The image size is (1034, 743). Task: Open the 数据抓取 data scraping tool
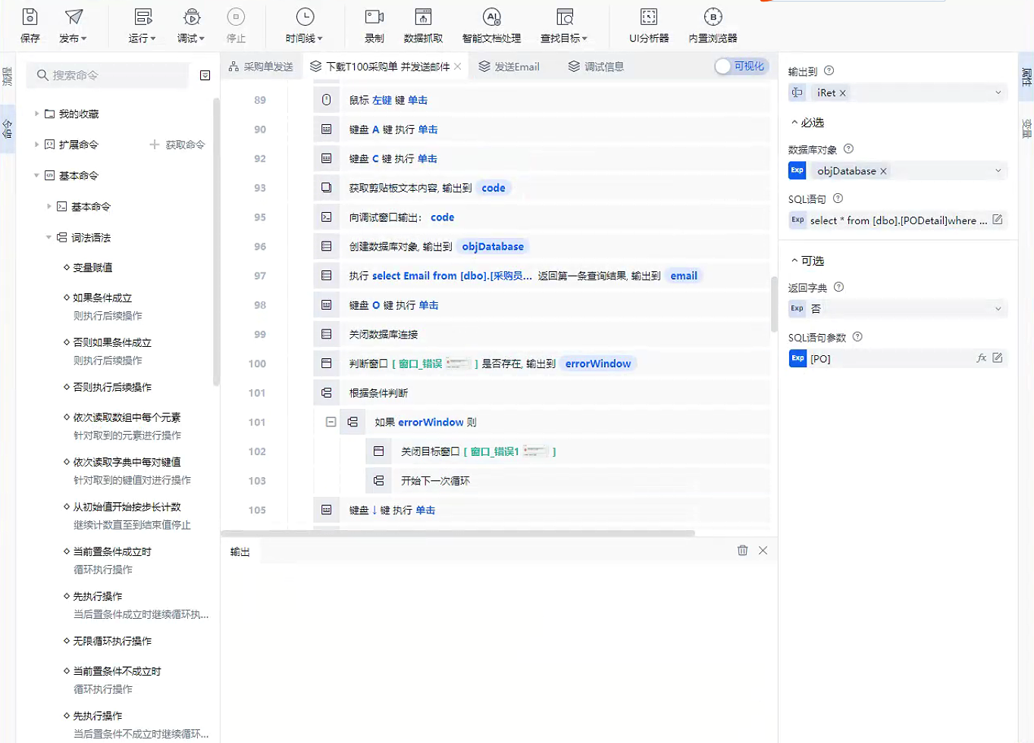click(423, 25)
